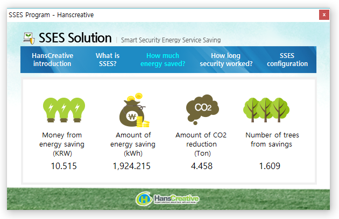
Task: Click the 1,924.215 kWh value
Action: pos(132,166)
